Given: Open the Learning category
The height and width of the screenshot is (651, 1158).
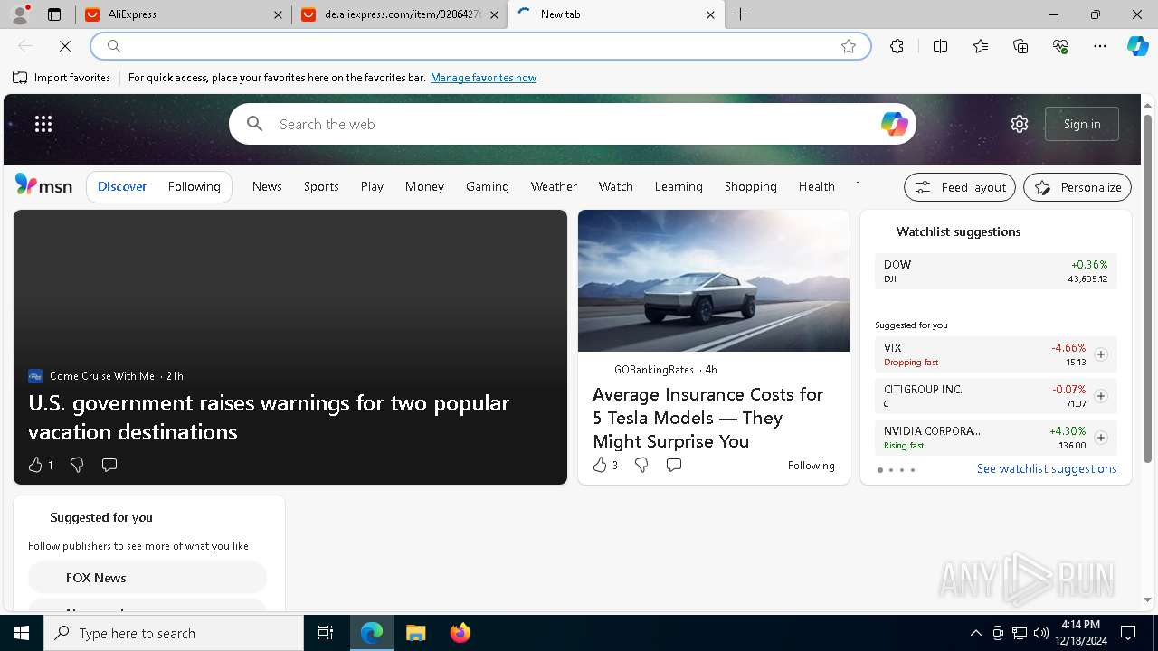Looking at the screenshot, I should tap(679, 186).
